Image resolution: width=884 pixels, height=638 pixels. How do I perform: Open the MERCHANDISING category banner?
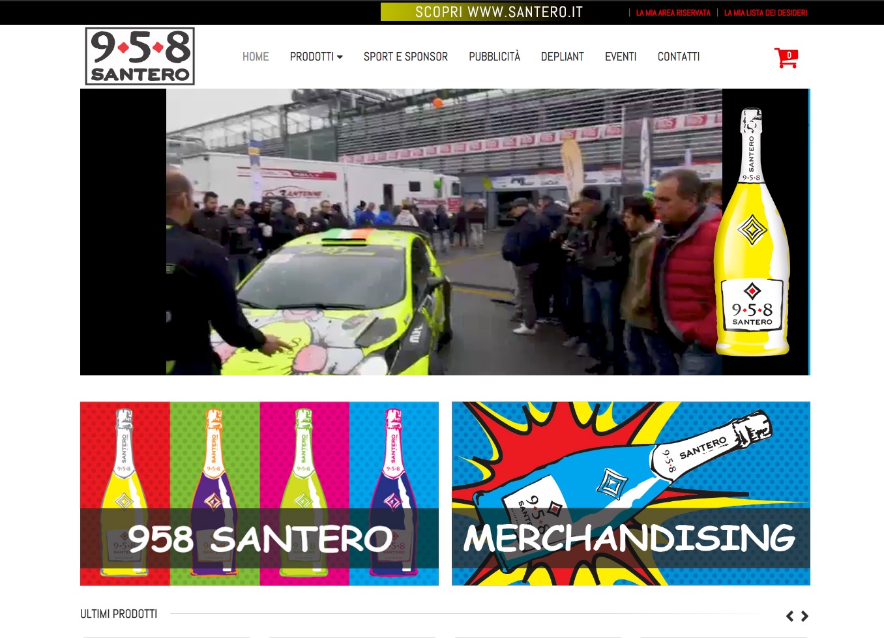[631, 493]
